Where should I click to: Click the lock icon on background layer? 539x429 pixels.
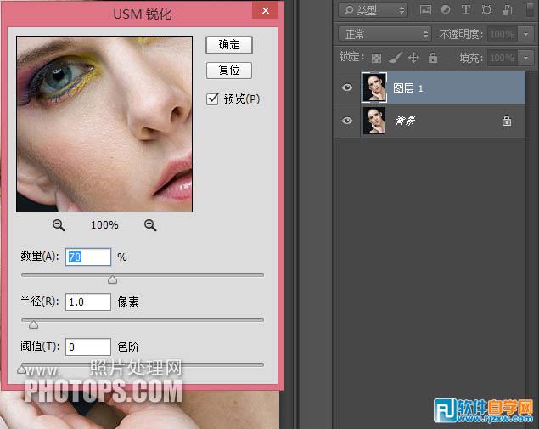coord(507,121)
